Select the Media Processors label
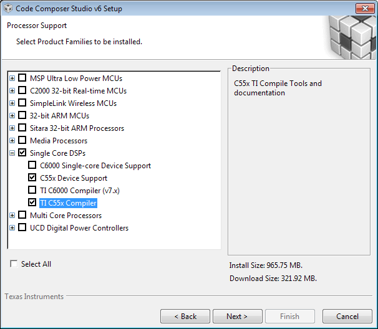This screenshot has height=329, width=378. [59, 141]
